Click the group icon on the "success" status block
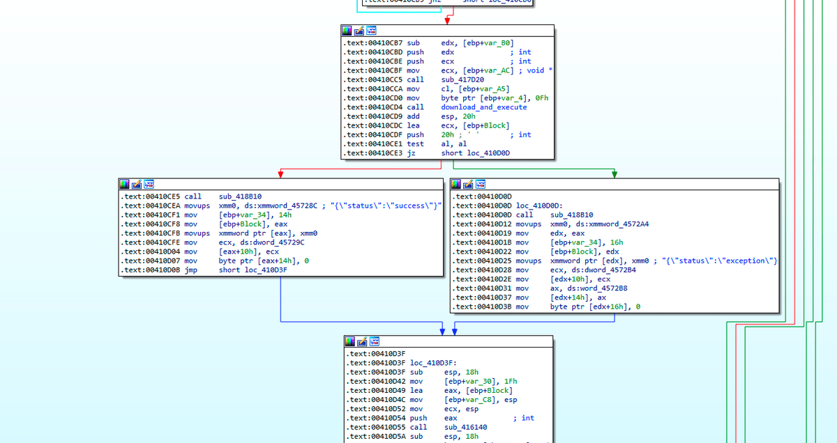837x443 pixels. pyautogui.click(x=149, y=184)
